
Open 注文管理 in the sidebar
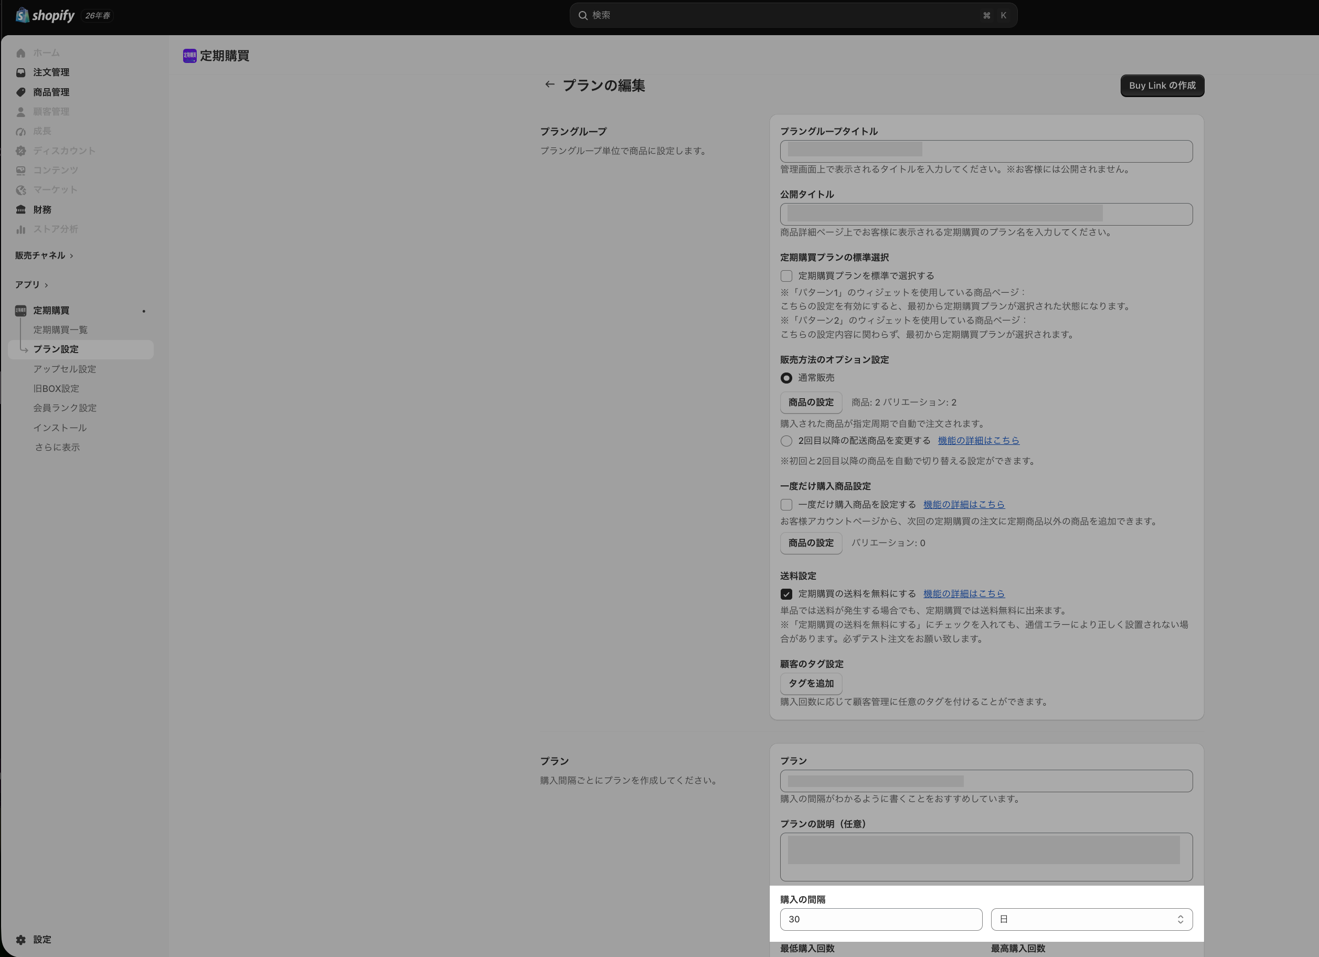51,73
